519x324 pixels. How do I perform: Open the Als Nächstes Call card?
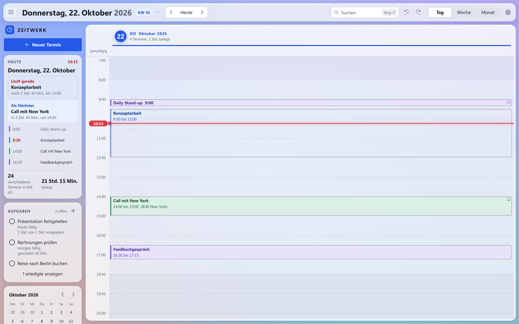pos(43,111)
